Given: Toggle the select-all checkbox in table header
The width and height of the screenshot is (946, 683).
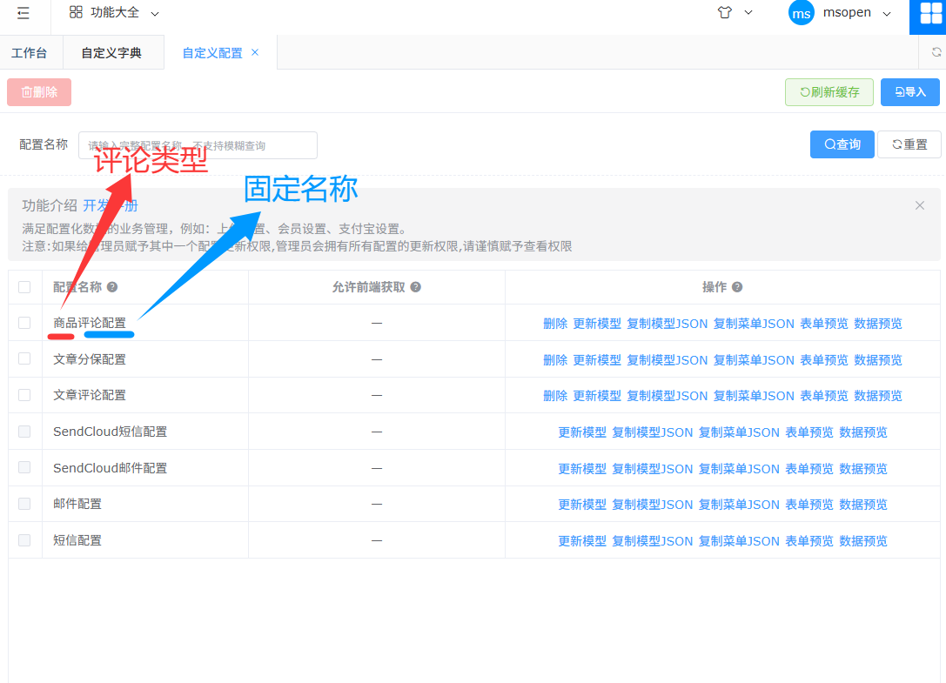Looking at the screenshot, I should (x=24, y=287).
